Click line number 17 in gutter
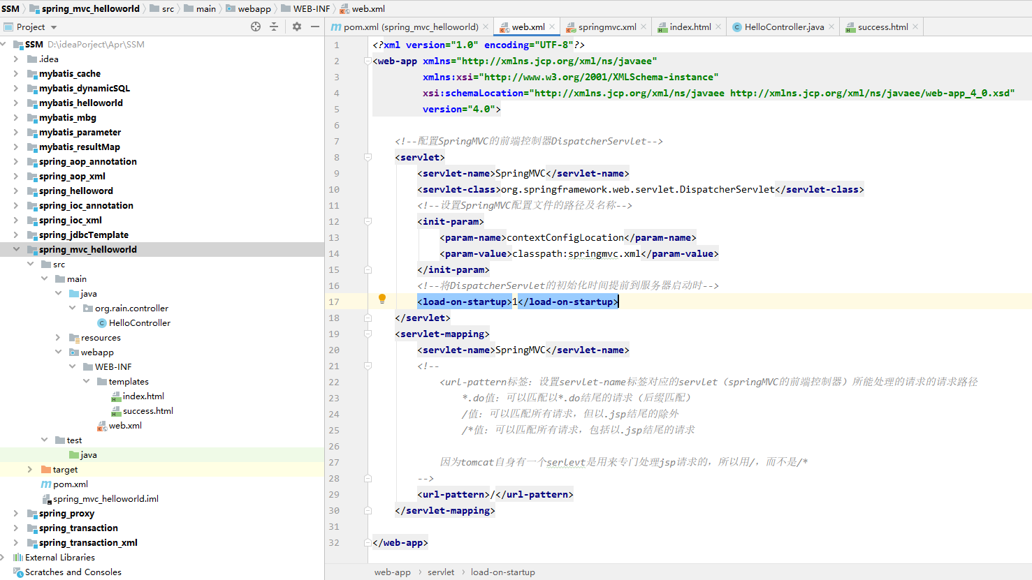This screenshot has width=1032, height=580. click(334, 302)
